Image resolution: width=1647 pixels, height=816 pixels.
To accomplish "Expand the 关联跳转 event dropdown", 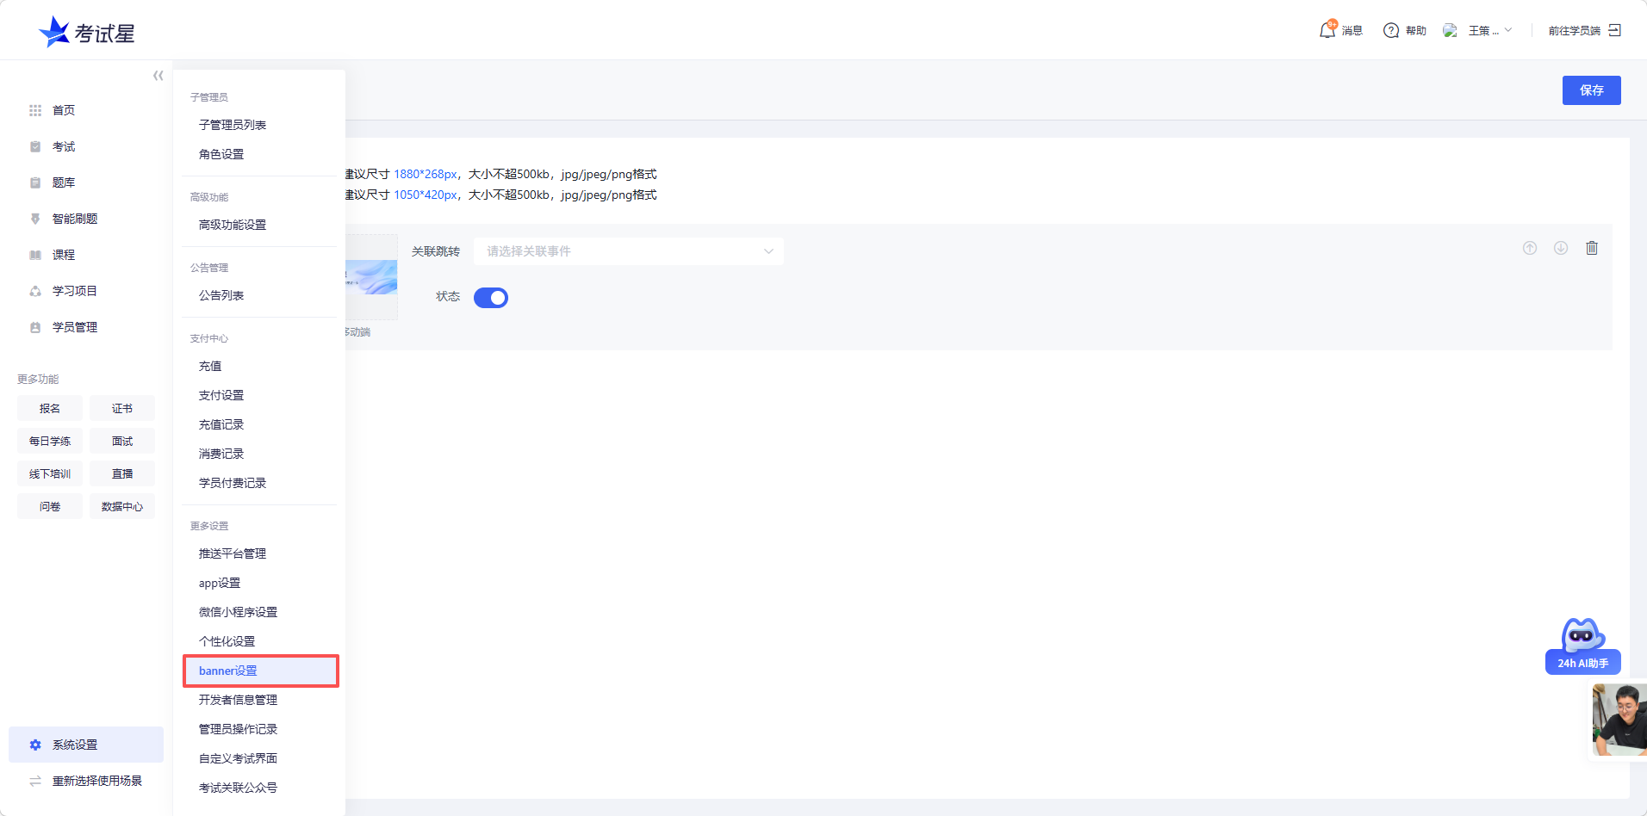I will (628, 251).
